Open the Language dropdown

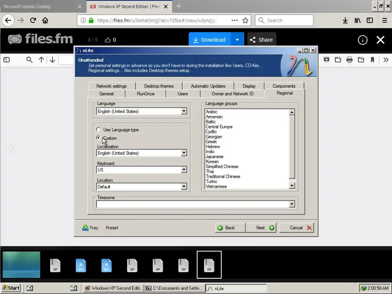[x=184, y=111]
